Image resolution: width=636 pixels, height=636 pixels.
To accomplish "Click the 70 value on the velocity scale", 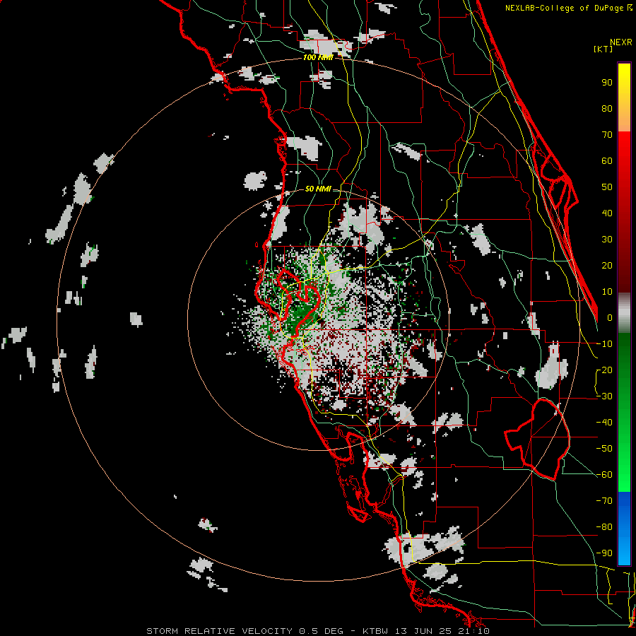I will point(607,135).
